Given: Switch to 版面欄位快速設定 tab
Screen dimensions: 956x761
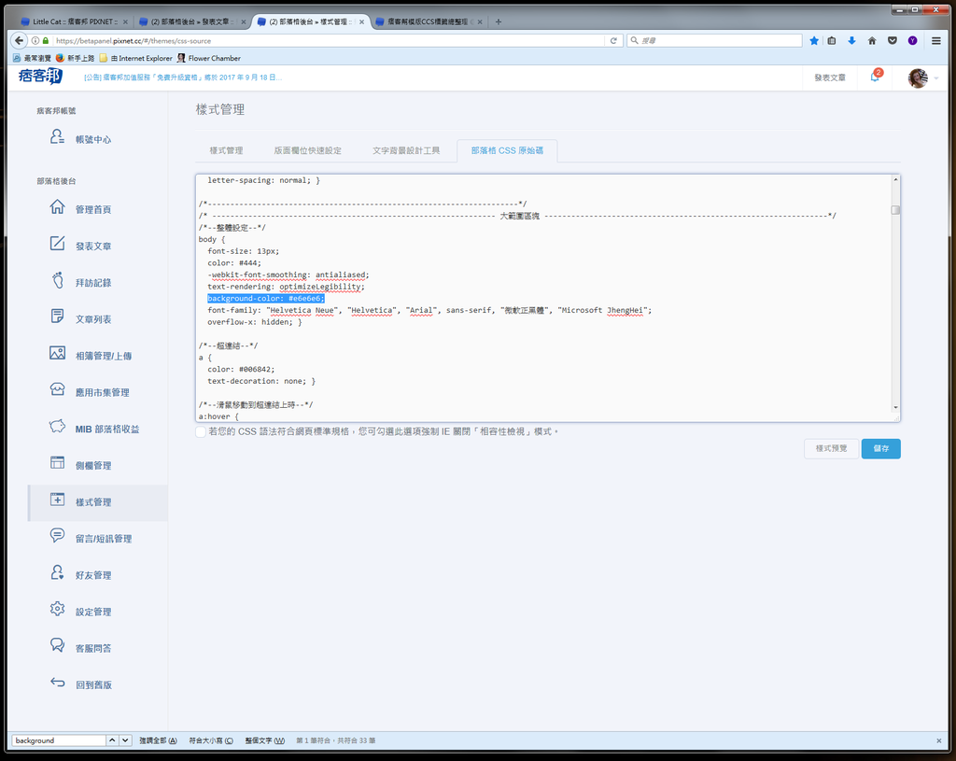Looking at the screenshot, I should [307, 150].
